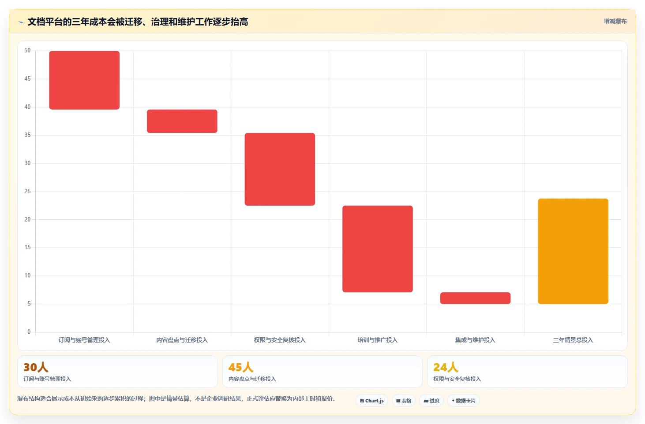Click y-axis value 5
Screen dimensions: 645x424
click(x=29, y=304)
